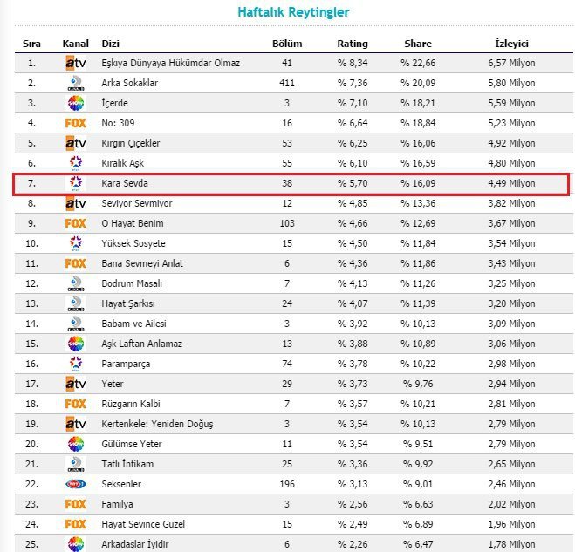This screenshot has height=552, width=575.
Task: Select the Kertenkele: Yeniden Doğuş title
Action: [x=157, y=424]
